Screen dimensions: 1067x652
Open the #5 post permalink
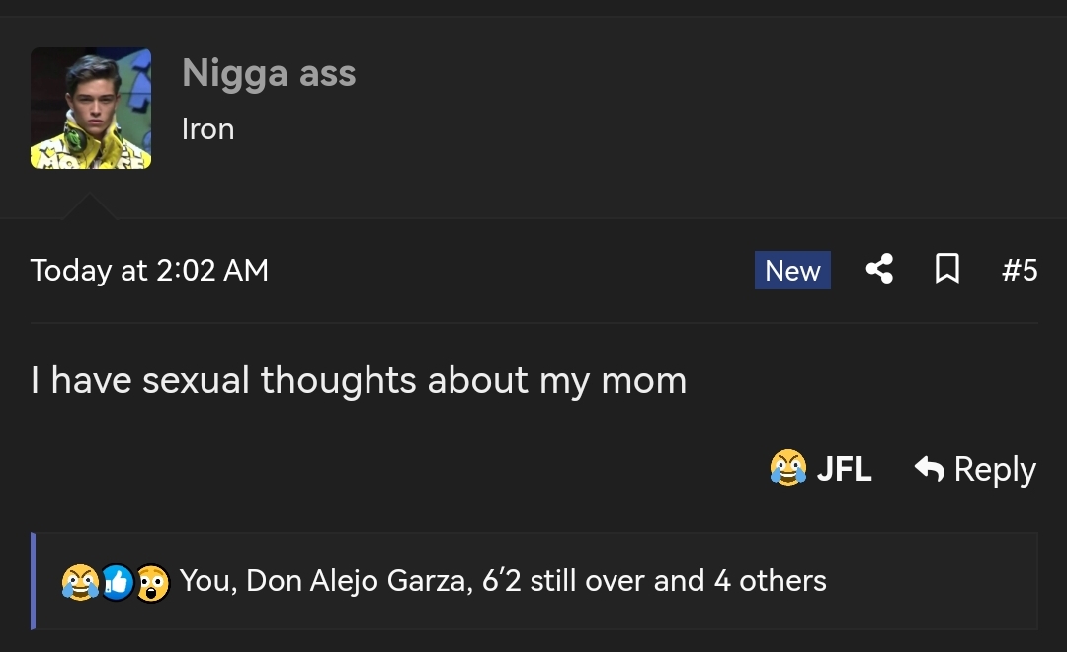point(1020,271)
